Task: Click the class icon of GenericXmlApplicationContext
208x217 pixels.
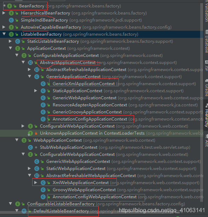Action: pos(43,84)
